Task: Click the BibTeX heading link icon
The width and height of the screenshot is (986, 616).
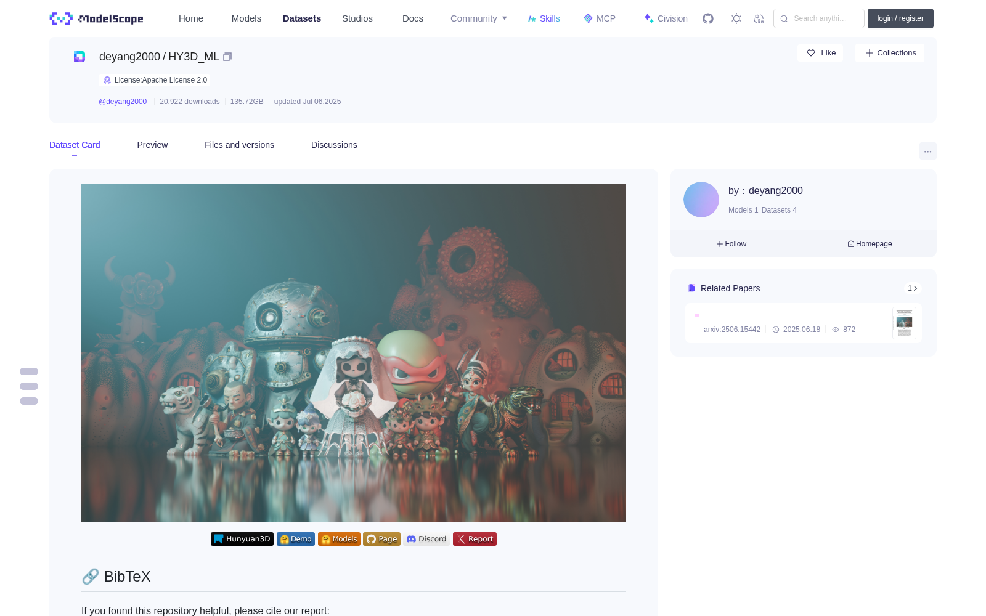Action: pyautogui.click(x=90, y=577)
